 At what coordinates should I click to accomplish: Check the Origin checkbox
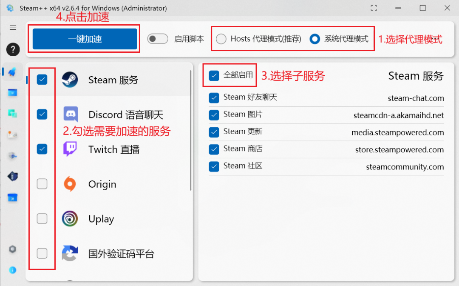coord(42,184)
